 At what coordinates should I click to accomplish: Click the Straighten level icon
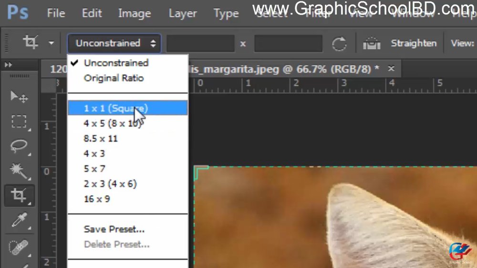(x=372, y=43)
